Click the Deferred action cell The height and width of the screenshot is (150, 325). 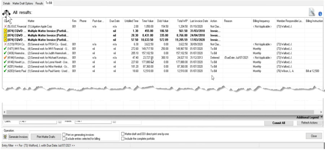(216, 58)
